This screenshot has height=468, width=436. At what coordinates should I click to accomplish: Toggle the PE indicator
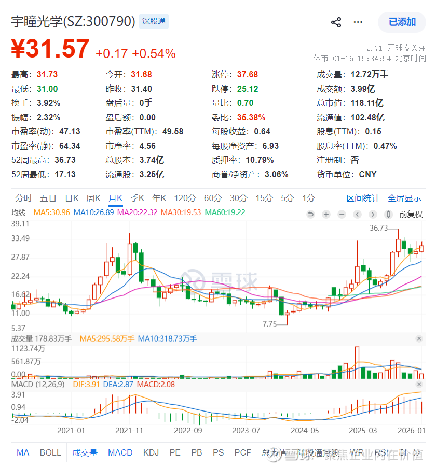pos(175,452)
